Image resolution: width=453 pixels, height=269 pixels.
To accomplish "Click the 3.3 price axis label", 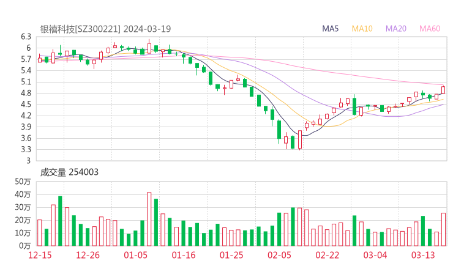I will pyautogui.click(x=26, y=150).
